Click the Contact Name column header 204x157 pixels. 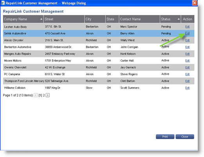click(139, 19)
